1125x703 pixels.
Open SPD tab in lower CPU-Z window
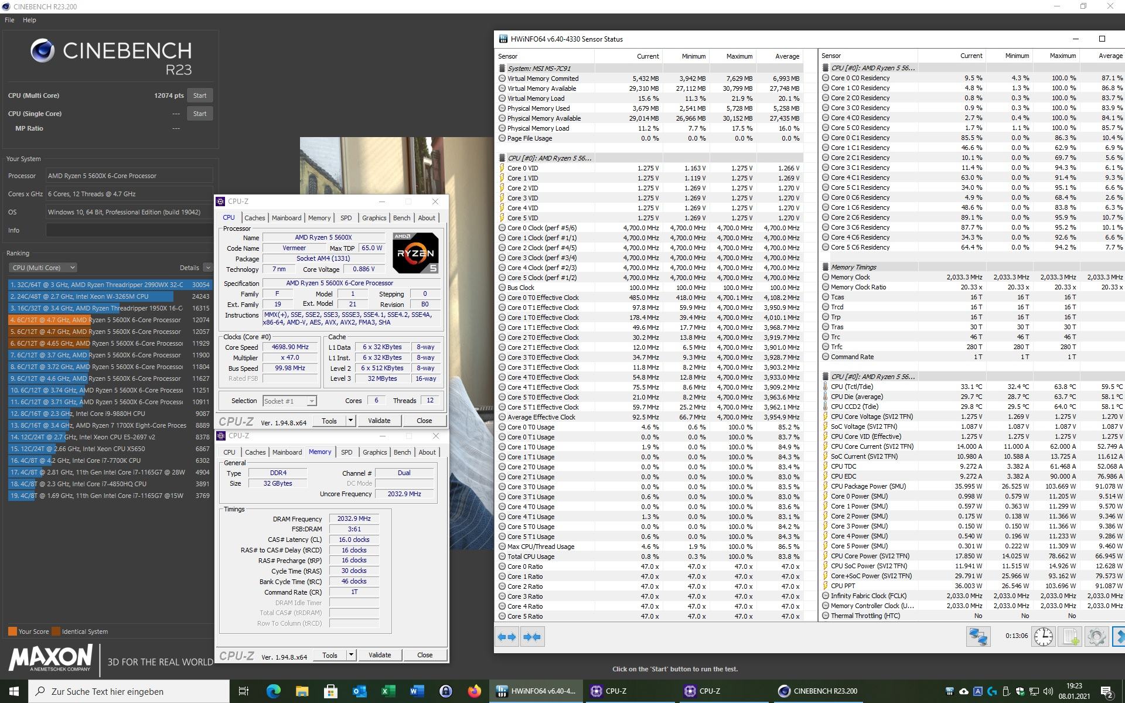click(x=347, y=452)
